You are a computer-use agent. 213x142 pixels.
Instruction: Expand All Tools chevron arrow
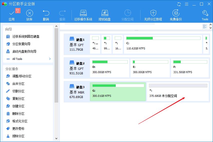(50, 59)
